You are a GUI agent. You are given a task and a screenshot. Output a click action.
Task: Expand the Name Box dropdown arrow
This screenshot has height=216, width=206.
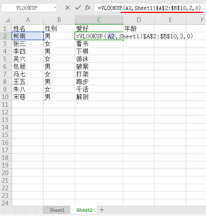[55, 8]
